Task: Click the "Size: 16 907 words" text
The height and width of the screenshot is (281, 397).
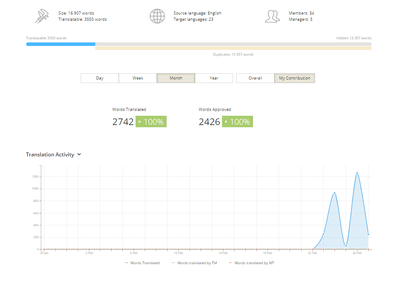Action: (76, 13)
